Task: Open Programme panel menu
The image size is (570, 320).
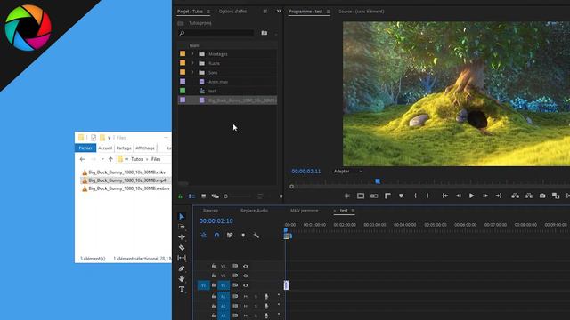Action: pos(329,12)
